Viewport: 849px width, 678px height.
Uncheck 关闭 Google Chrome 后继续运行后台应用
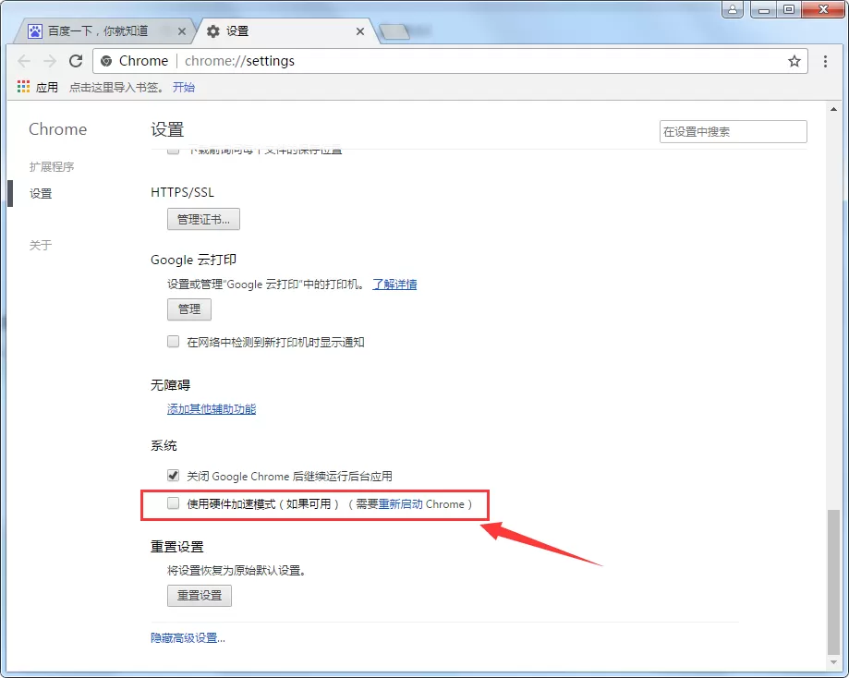[174, 476]
